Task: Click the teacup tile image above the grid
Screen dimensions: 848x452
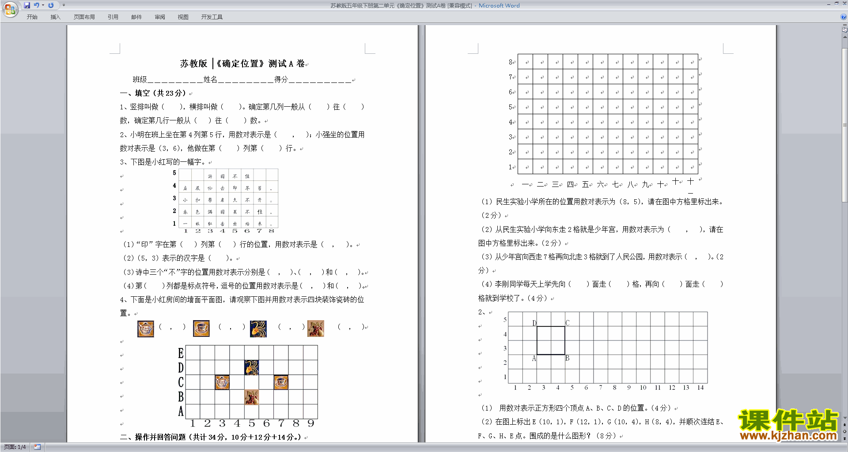Action: (201, 329)
